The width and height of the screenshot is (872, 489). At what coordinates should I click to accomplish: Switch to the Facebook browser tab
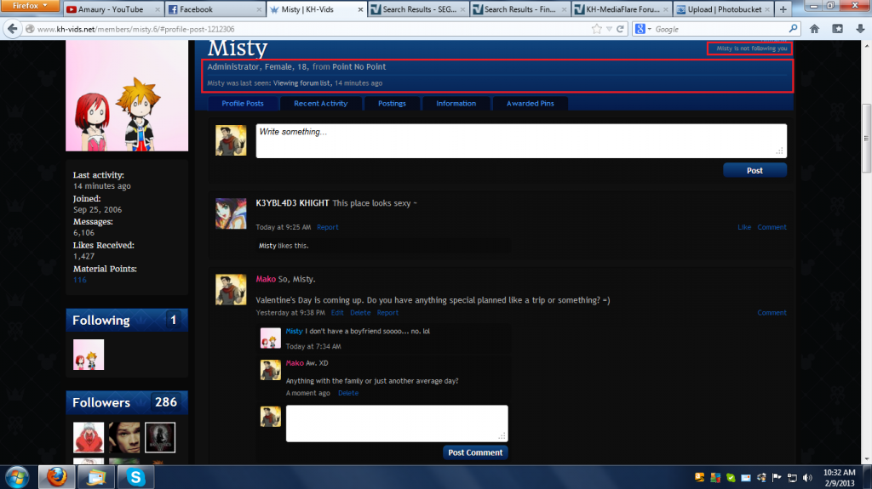(215, 9)
